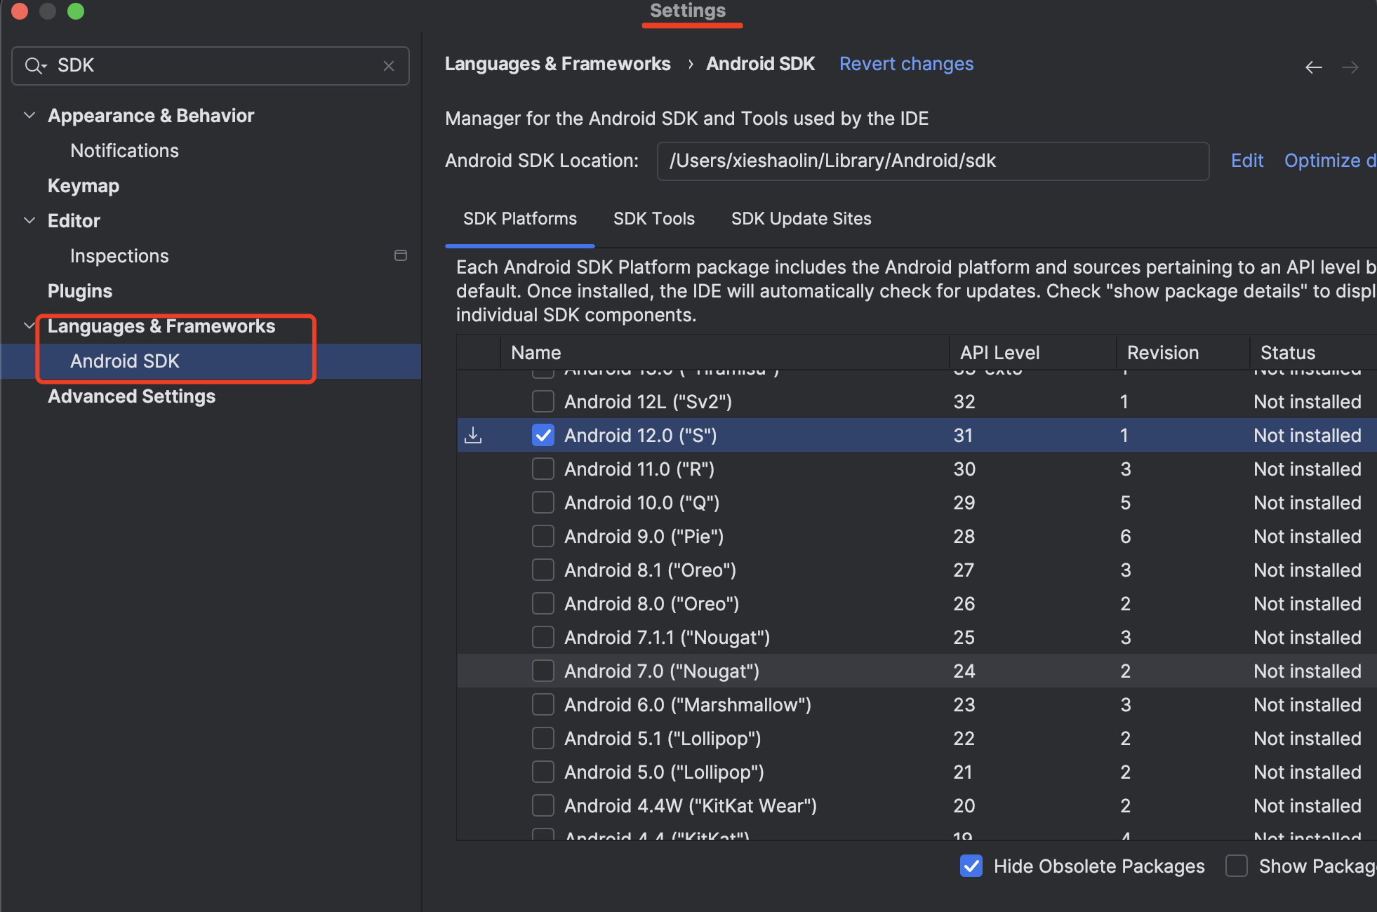Viewport: 1377px width, 912px height.
Task: Click Not installed status of Android 9.0
Action: click(1308, 537)
